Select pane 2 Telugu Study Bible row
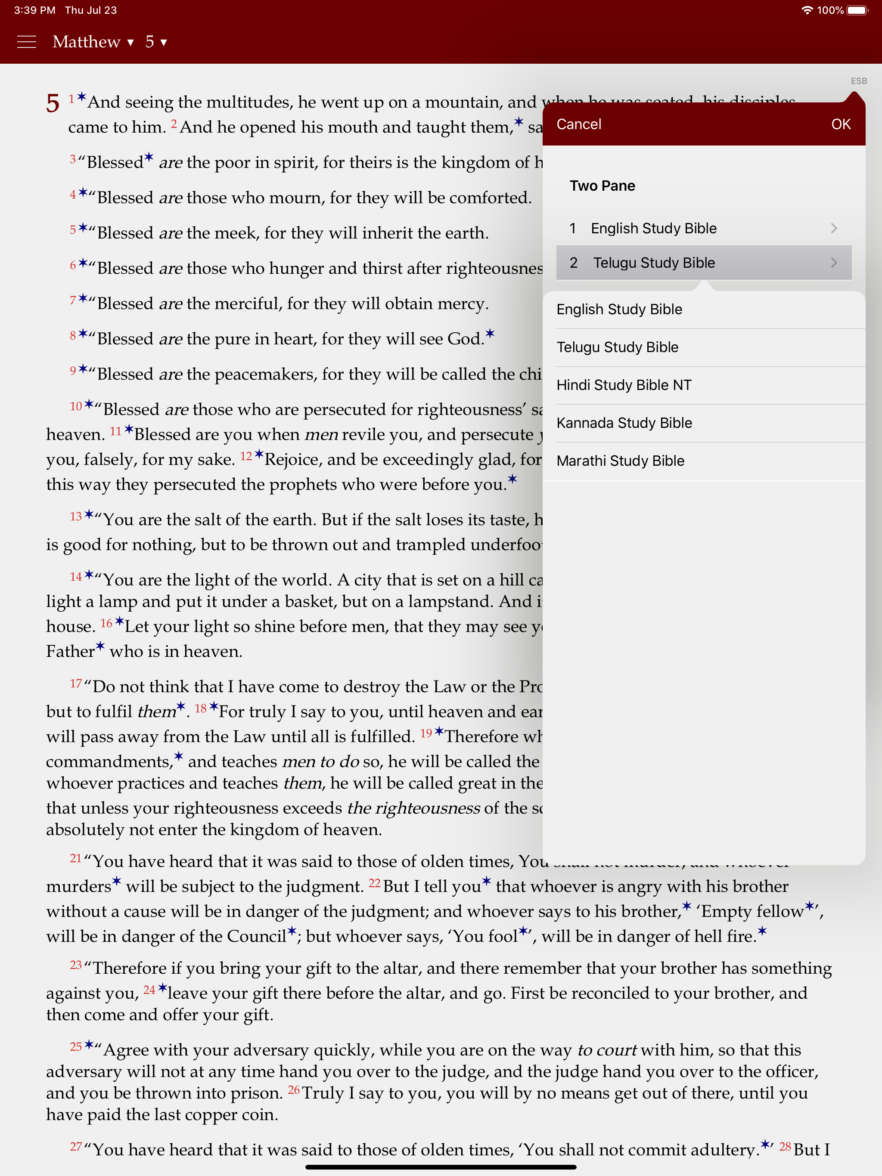 pos(704,263)
